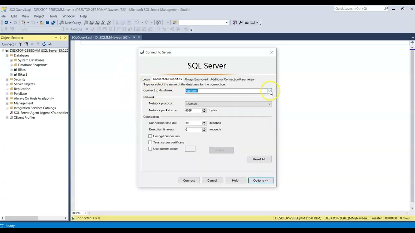This screenshot has height=233, width=415.
Task: Adjust the Connection time-out spinner
Action: [x=204, y=123]
